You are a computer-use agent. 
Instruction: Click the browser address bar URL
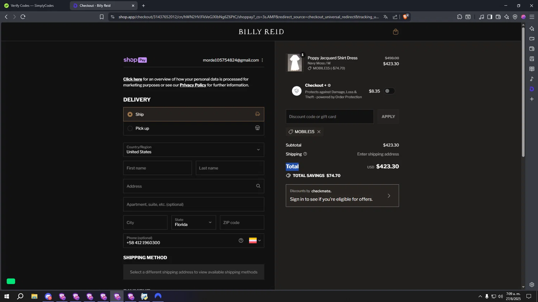(249, 17)
